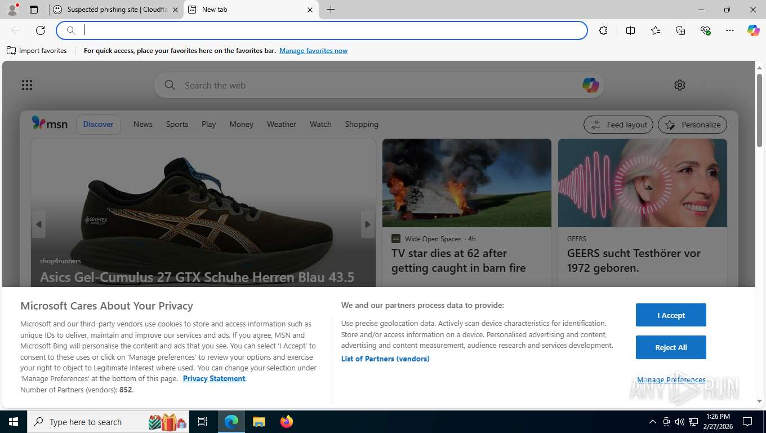Screen dimensions: 766x433
Task: Launch Firefox from the taskbar
Action: click(x=287, y=422)
